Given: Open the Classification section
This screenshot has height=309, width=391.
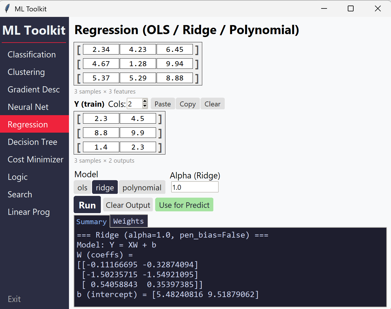Looking at the screenshot, I should tap(32, 55).
